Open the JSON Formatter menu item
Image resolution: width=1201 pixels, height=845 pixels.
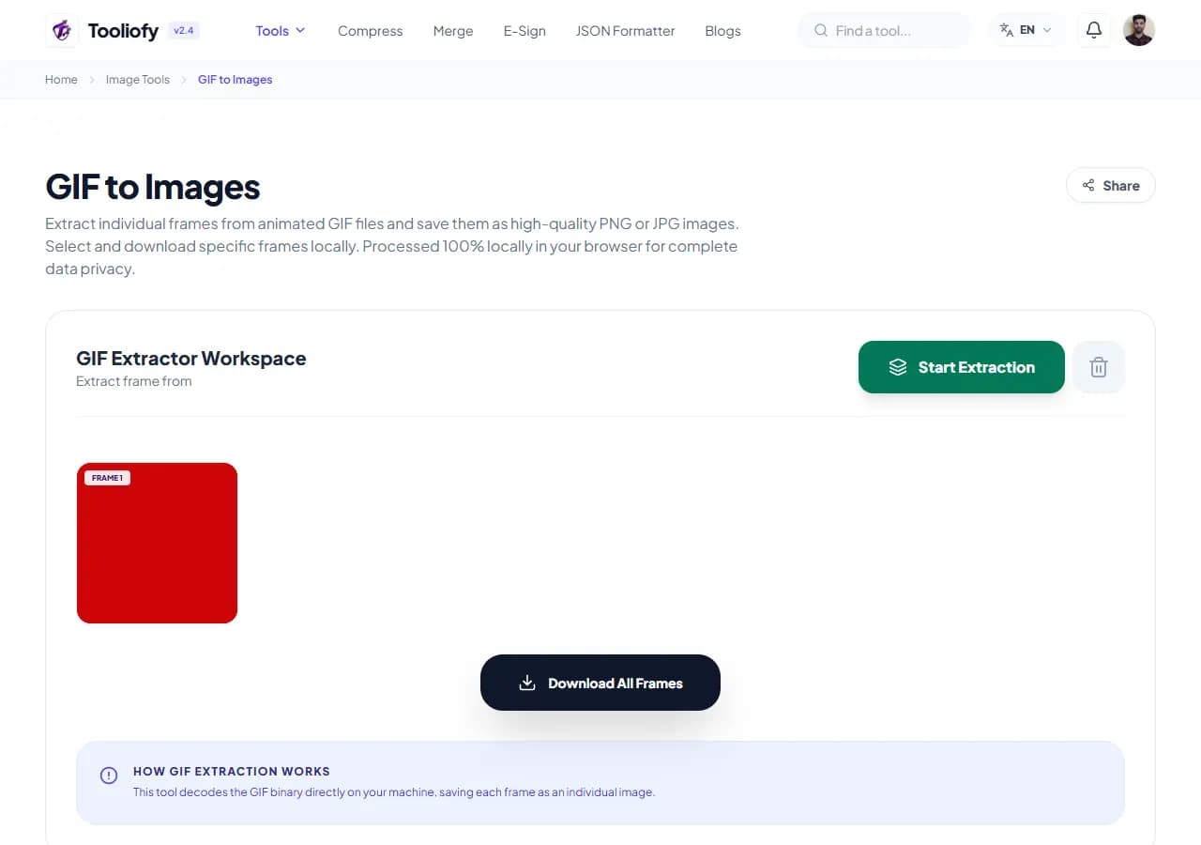[x=625, y=31]
